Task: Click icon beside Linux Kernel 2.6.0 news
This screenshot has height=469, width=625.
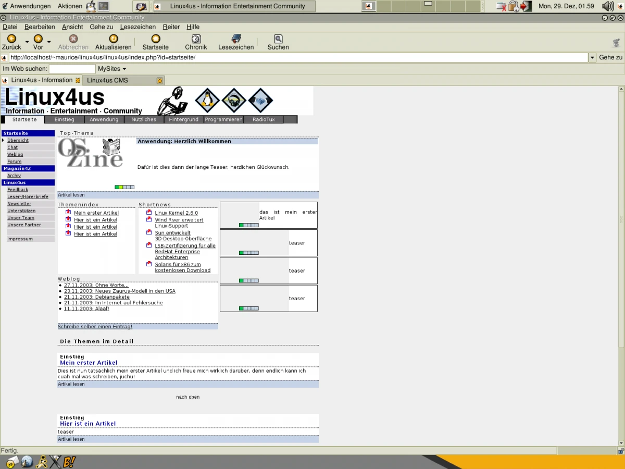Action: (149, 213)
